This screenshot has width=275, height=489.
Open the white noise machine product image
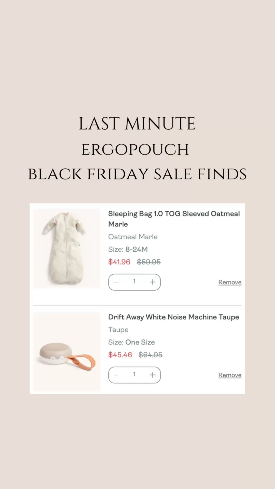pos(67,351)
